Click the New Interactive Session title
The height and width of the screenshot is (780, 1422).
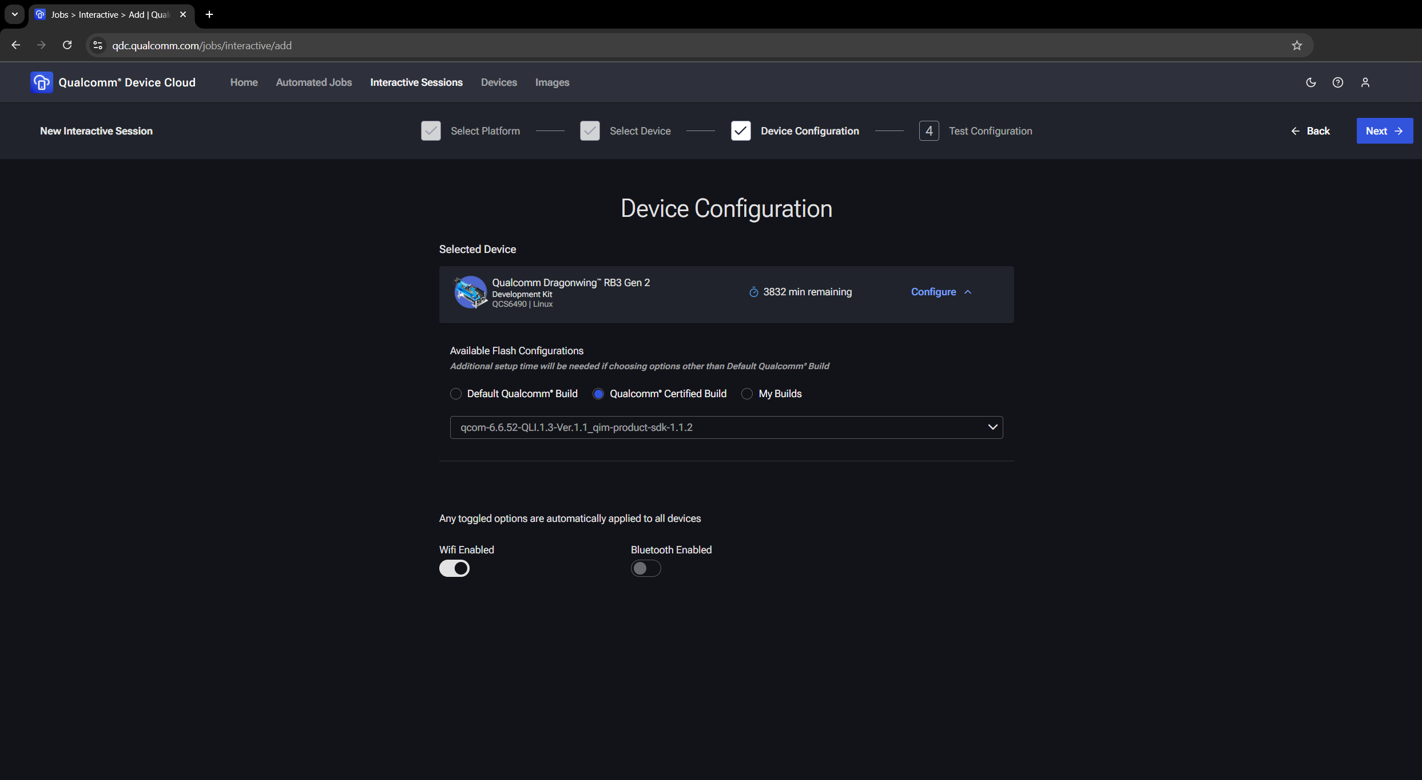(x=96, y=131)
